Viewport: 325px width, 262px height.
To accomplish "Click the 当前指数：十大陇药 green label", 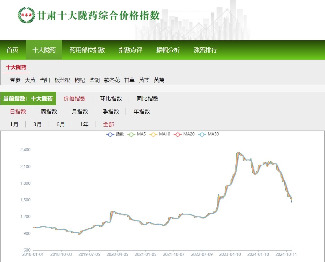I will click(28, 99).
